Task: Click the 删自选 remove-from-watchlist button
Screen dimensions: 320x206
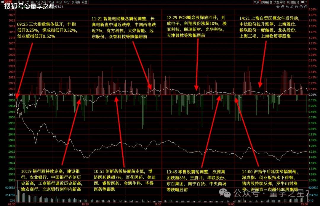Action: click(x=295, y=2)
